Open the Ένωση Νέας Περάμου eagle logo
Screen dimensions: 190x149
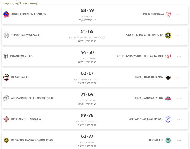[168, 77]
